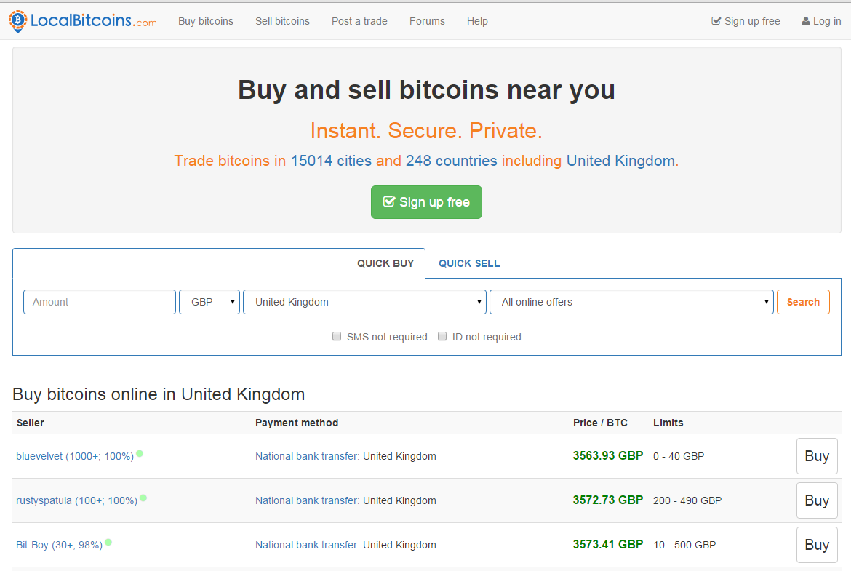
Task: Click rustyspatula's green online status dot
Action: pyautogui.click(x=143, y=498)
